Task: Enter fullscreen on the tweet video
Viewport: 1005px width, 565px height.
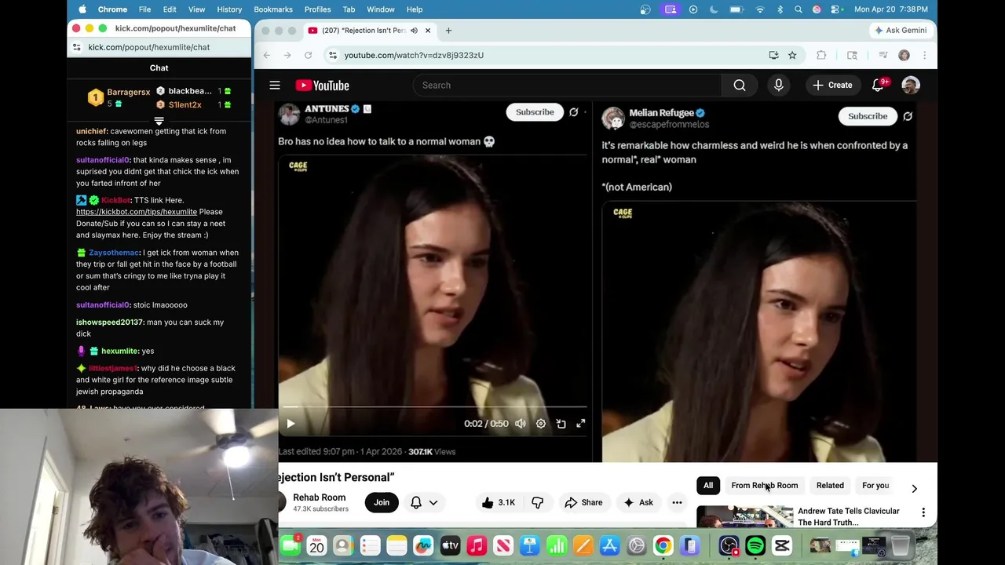Action: (581, 424)
